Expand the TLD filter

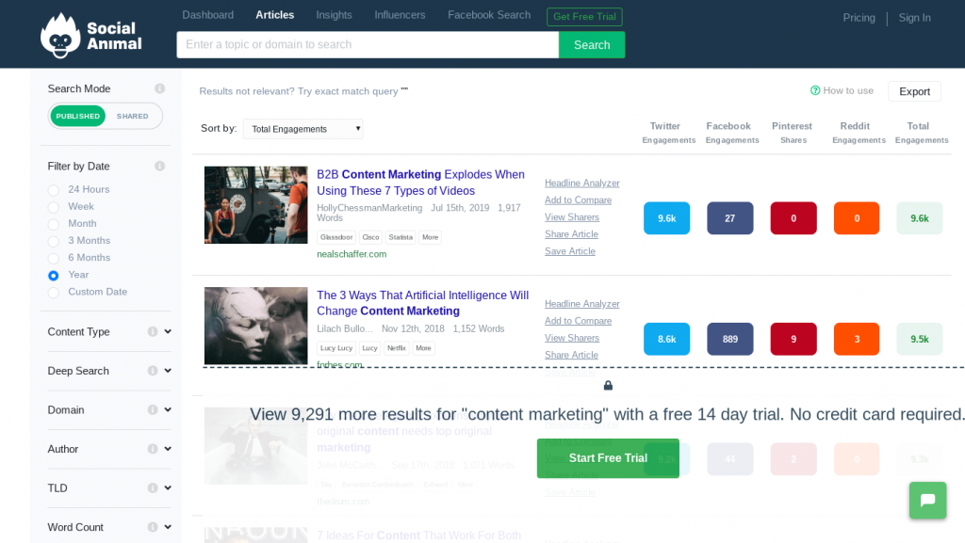click(x=168, y=487)
